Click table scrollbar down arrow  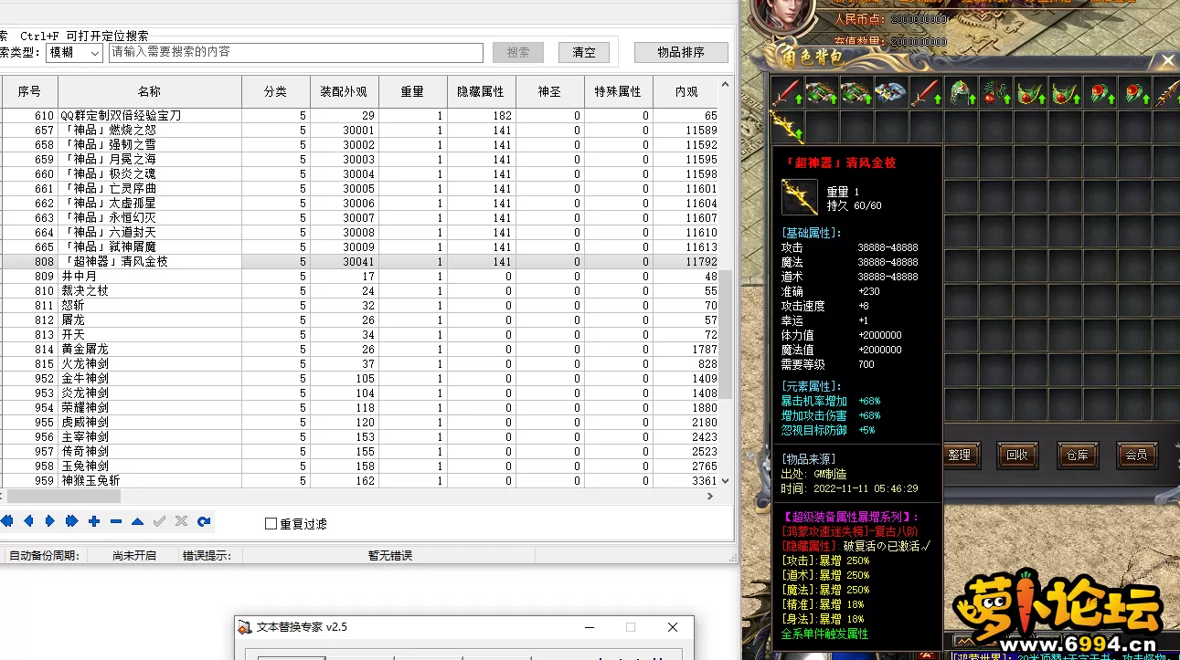pyautogui.click(x=726, y=480)
